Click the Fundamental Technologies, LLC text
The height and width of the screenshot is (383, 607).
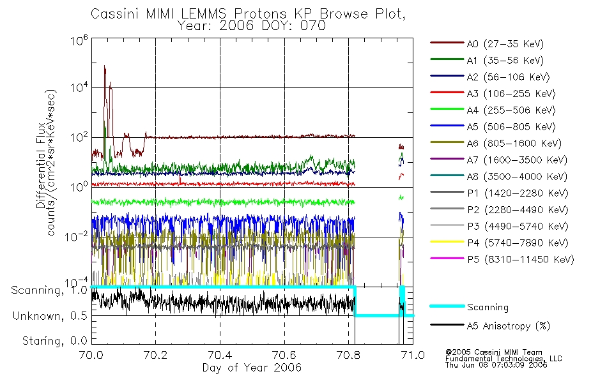pos(503,359)
